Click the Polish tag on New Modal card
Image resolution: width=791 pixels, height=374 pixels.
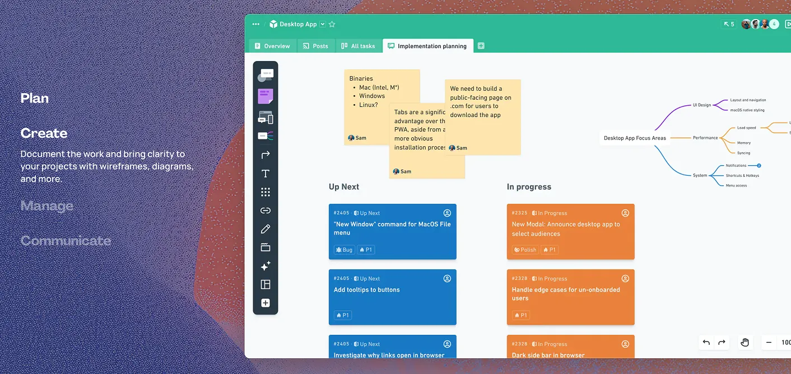[x=525, y=250]
